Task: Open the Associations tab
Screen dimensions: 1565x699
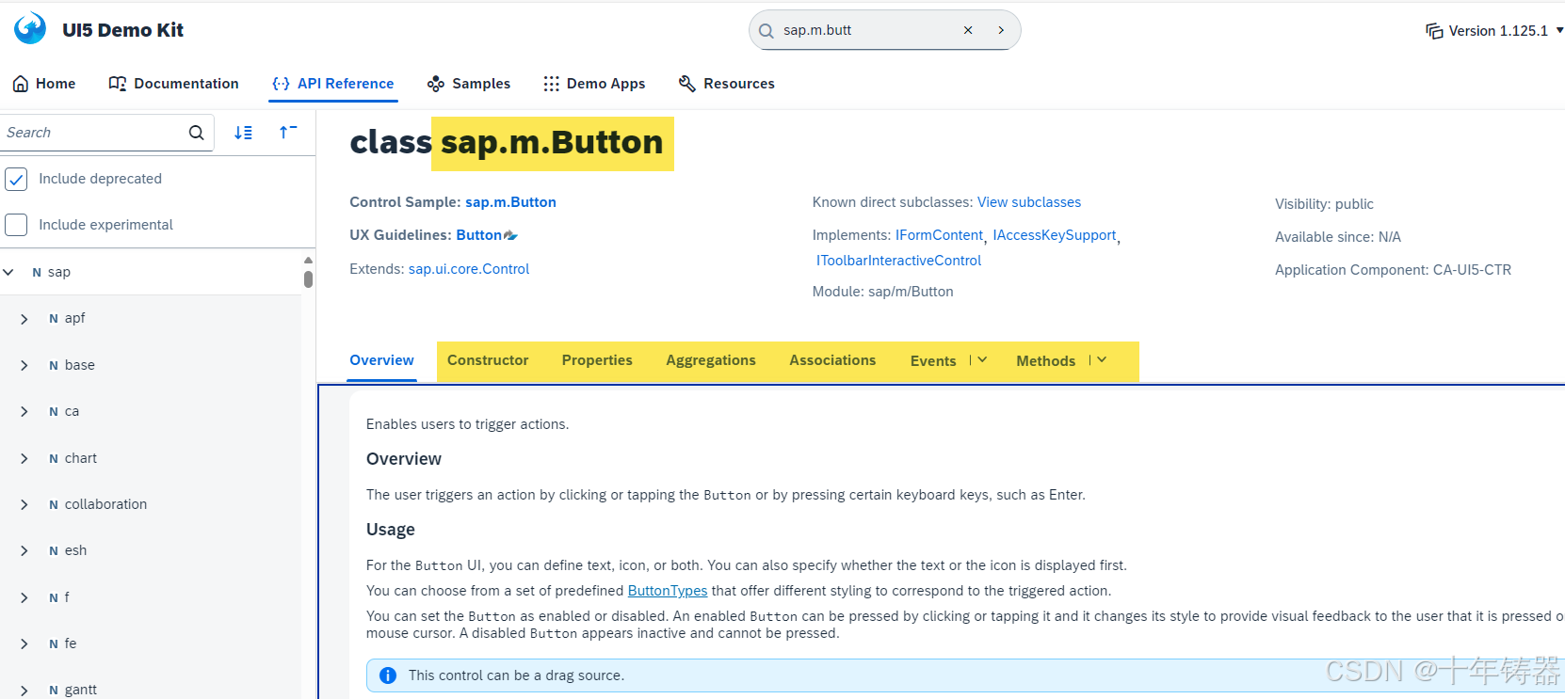Action: tap(832, 360)
